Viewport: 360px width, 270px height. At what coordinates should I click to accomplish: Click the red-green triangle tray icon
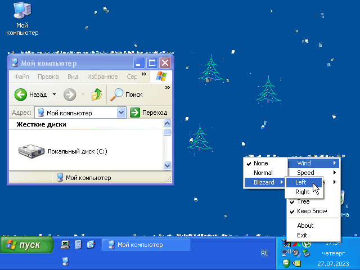coord(296,244)
